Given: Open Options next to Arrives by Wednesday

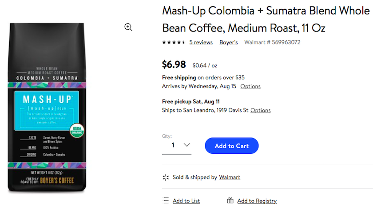Looking at the screenshot, I should pos(250,86).
